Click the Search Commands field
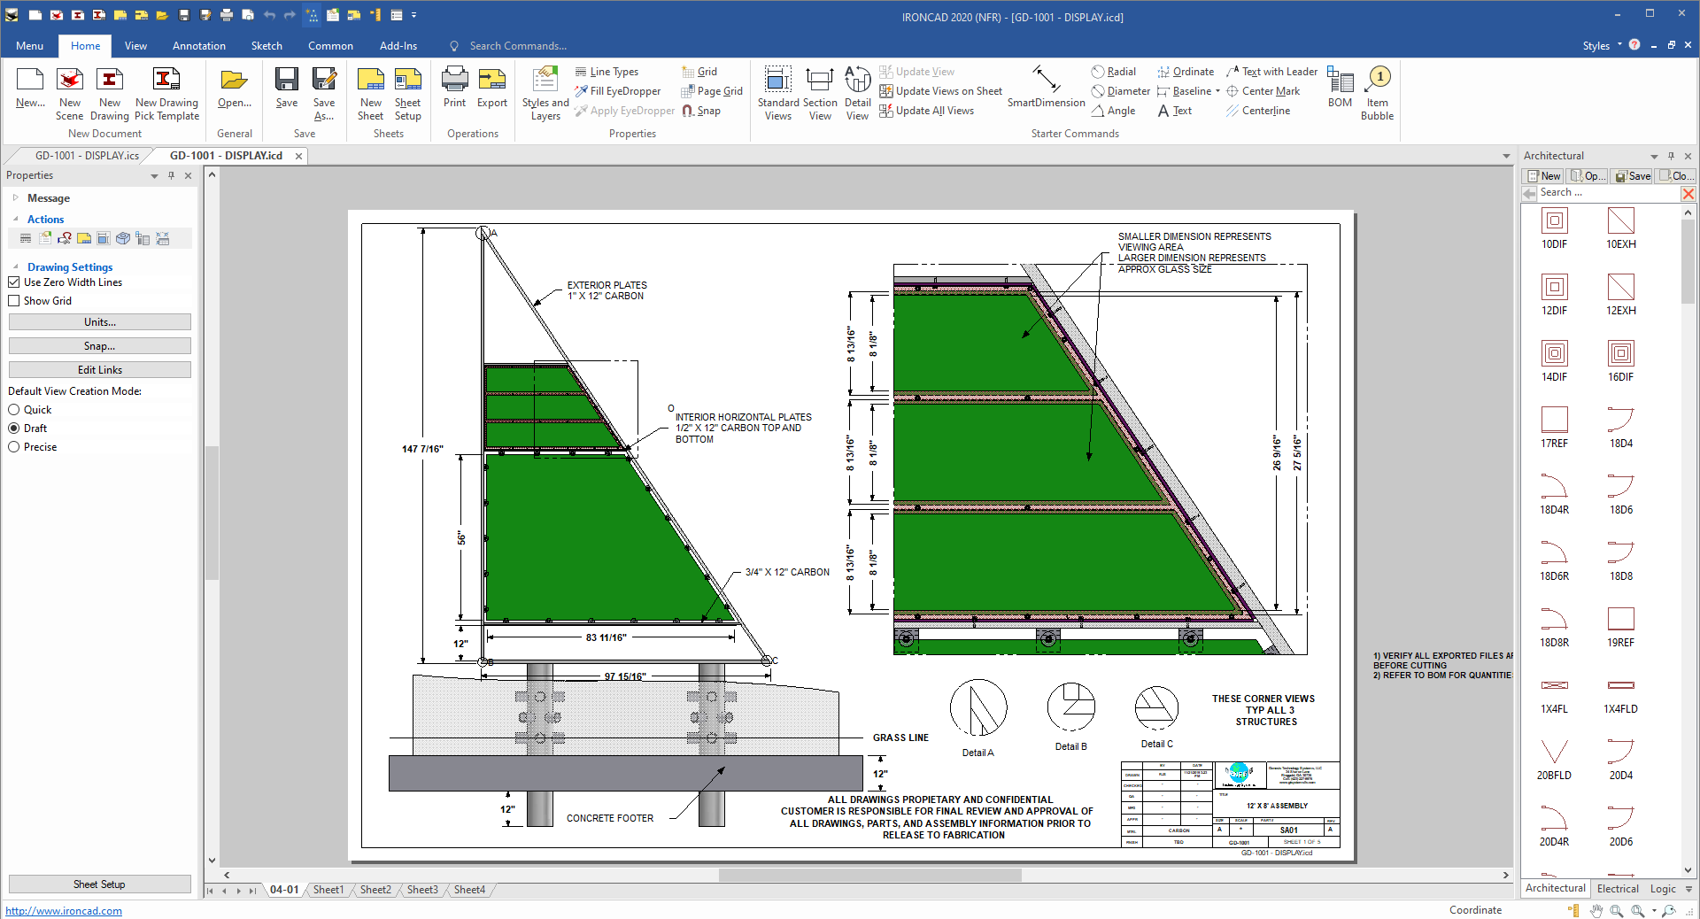The width and height of the screenshot is (1700, 919). (x=518, y=46)
